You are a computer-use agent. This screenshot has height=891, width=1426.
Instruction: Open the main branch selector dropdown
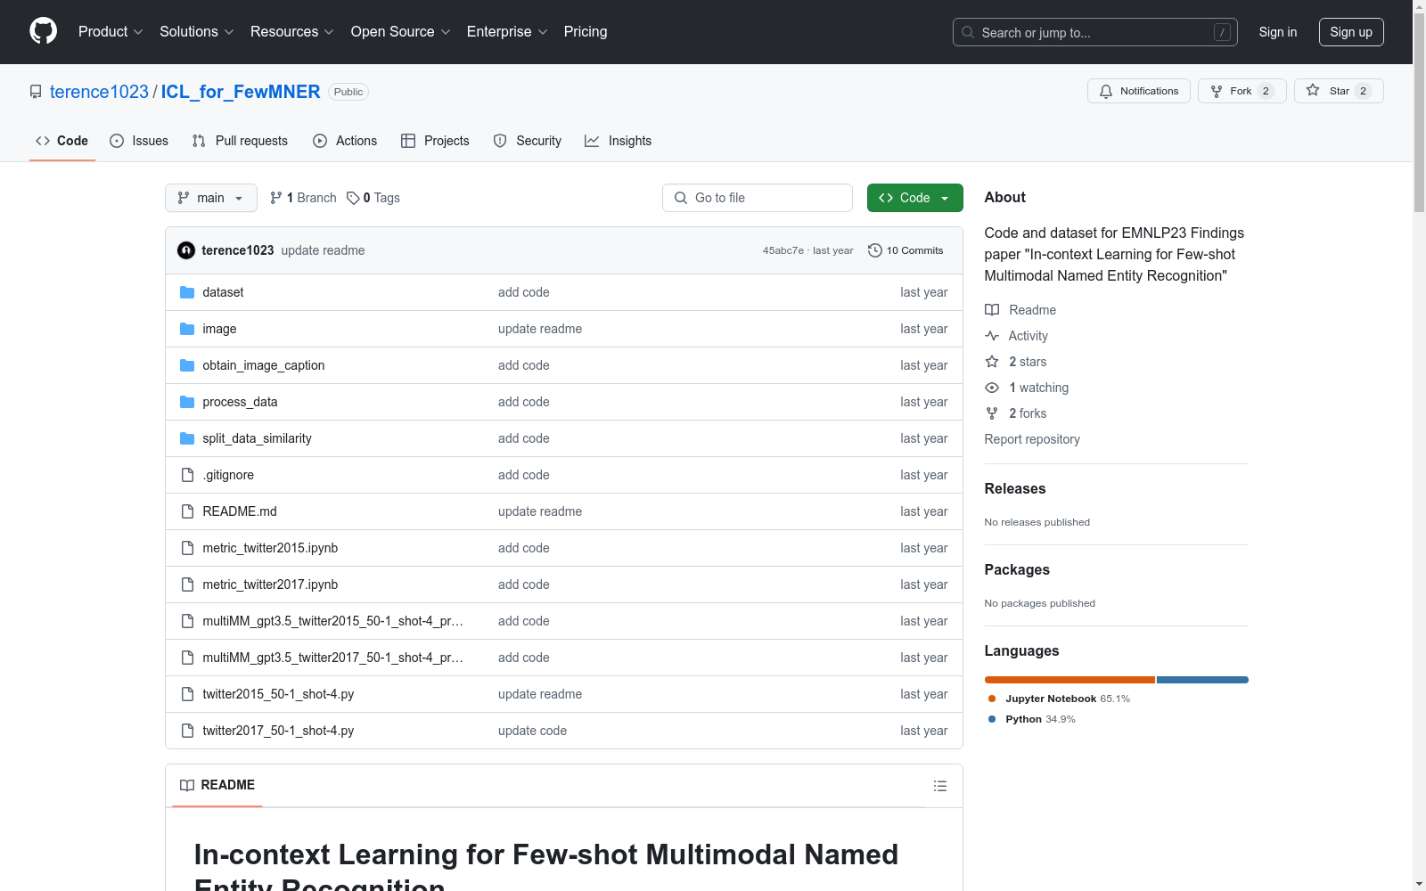click(x=211, y=198)
